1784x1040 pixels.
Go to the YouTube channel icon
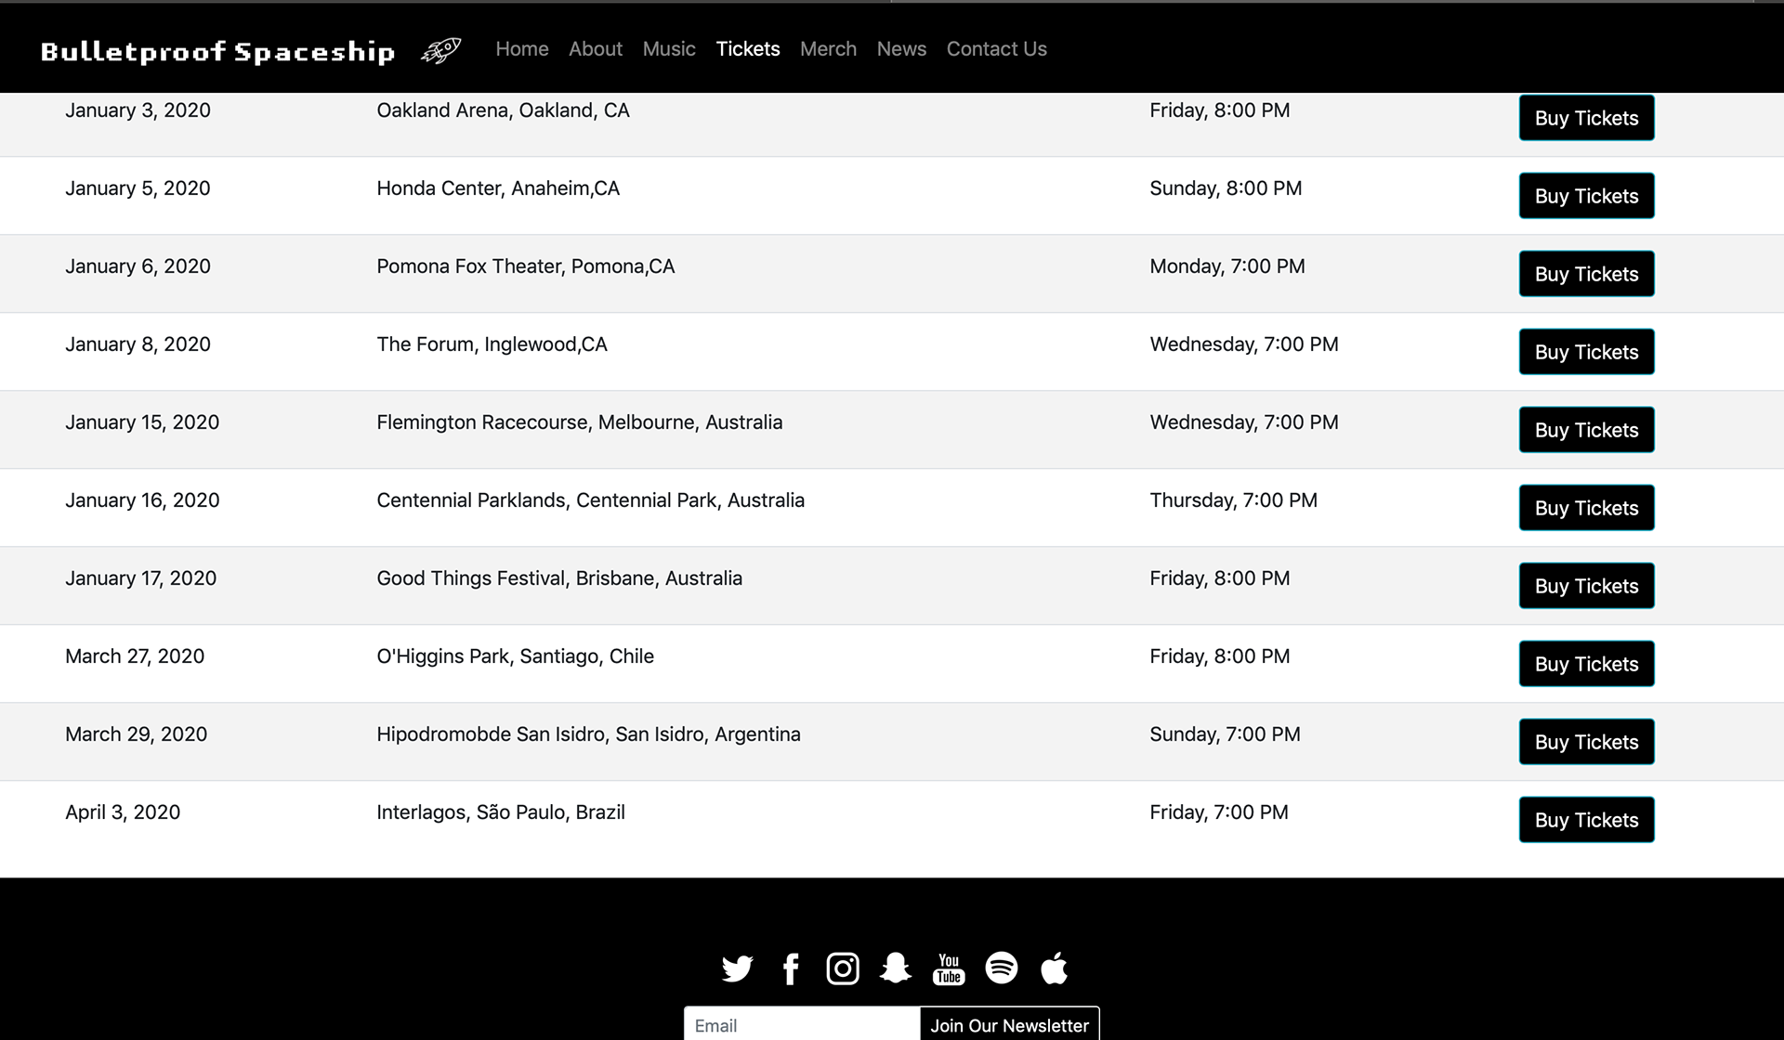tap(949, 968)
